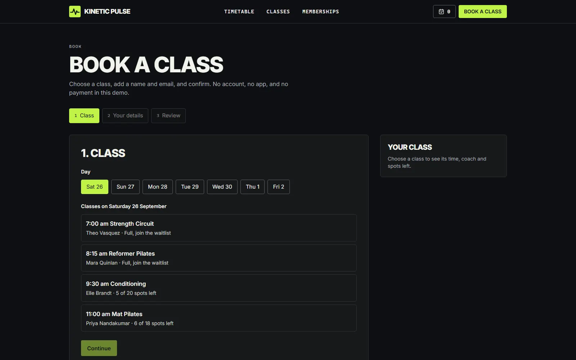Choose Sun 27 as the day

click(125, 187)
